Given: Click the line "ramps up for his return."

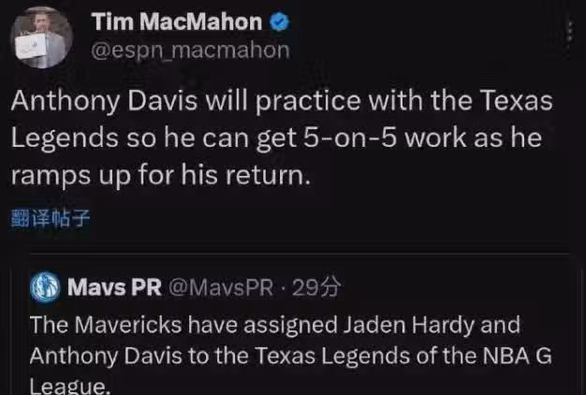Looking at the screenshot, I should (x=159, y=174).
